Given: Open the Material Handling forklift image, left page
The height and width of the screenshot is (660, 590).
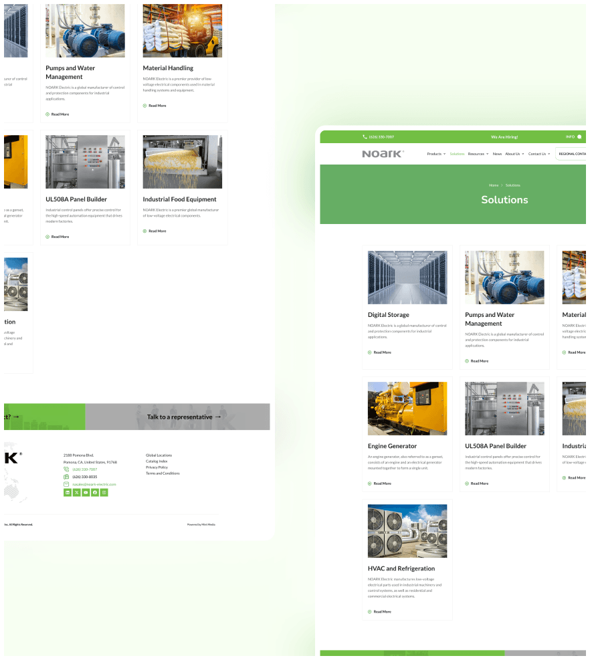Looking at the screenshot, I should (x=183, y=31).
